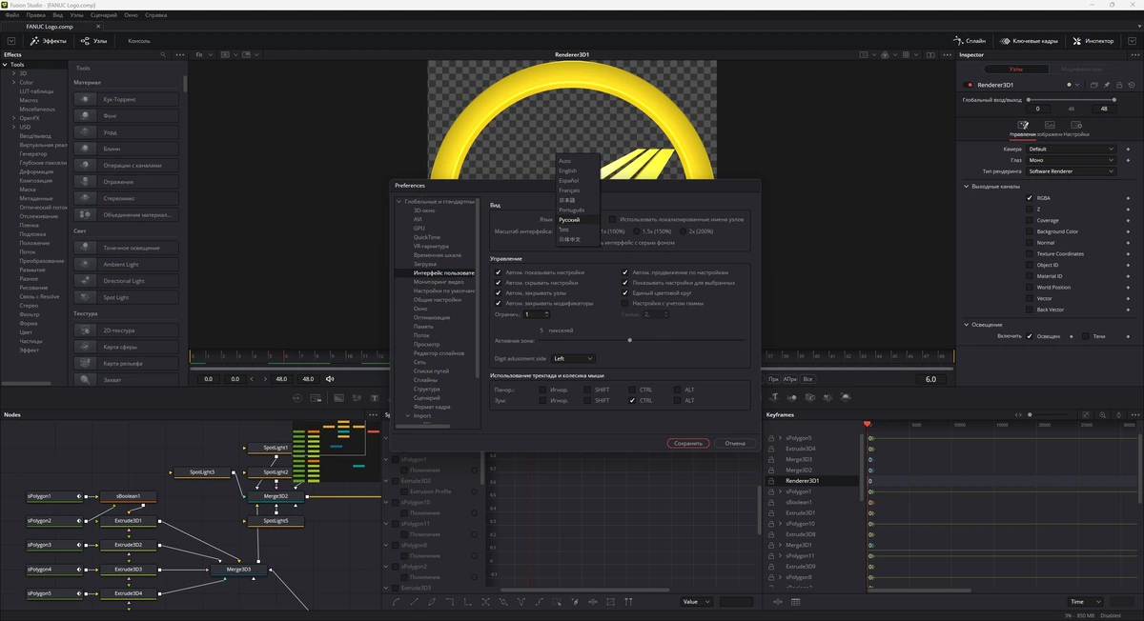Screen dimensions: 1144x621
Task: Reset Renderer3D1 settings with the reset icon
Action: (1130, 85)
